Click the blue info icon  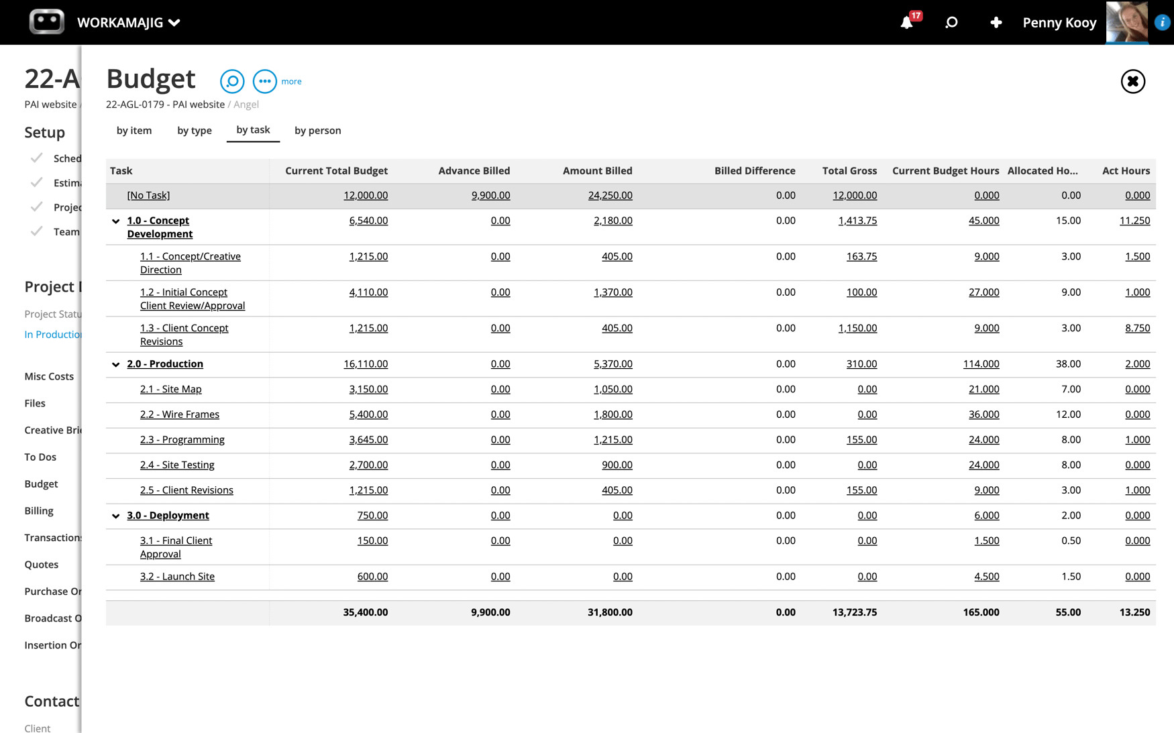tap(1163, 22)
